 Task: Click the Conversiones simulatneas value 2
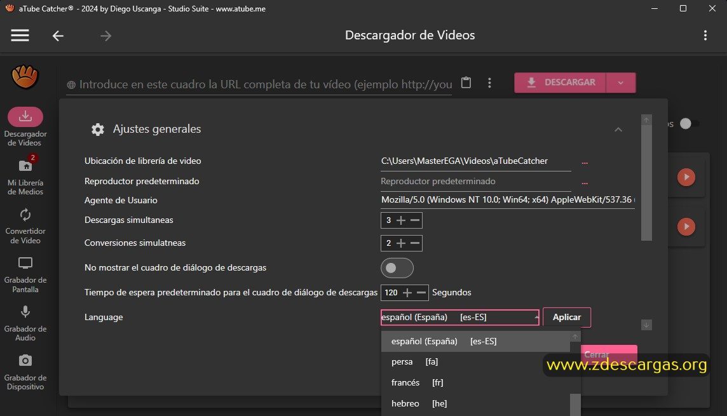[388, 243]
